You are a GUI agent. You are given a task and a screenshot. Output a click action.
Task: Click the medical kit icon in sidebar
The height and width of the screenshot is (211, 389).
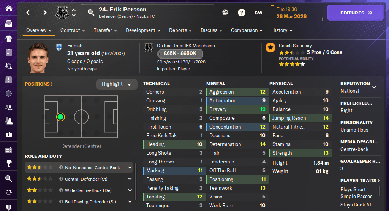[x=8, y=135]
